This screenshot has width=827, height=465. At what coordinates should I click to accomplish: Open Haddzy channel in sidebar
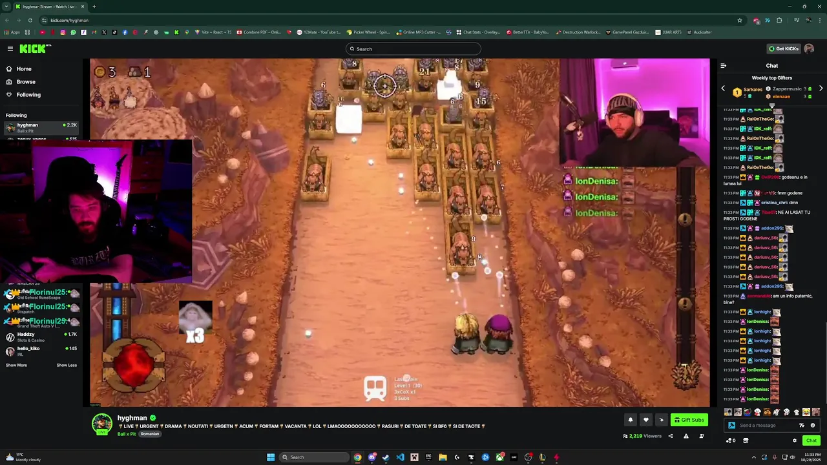41,336
